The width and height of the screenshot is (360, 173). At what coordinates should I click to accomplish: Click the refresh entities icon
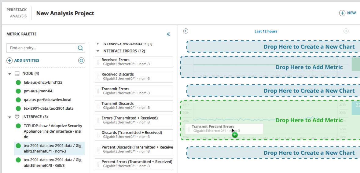click(x=81, y=61)
